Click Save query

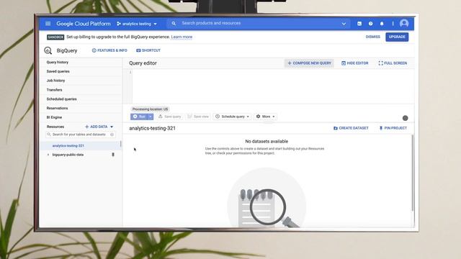[170, 117]
